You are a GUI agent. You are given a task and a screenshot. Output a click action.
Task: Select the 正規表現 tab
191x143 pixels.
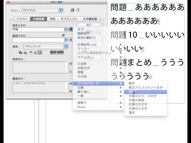click(x=39, y=19)
